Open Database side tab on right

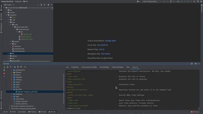(x=202, y=8)
